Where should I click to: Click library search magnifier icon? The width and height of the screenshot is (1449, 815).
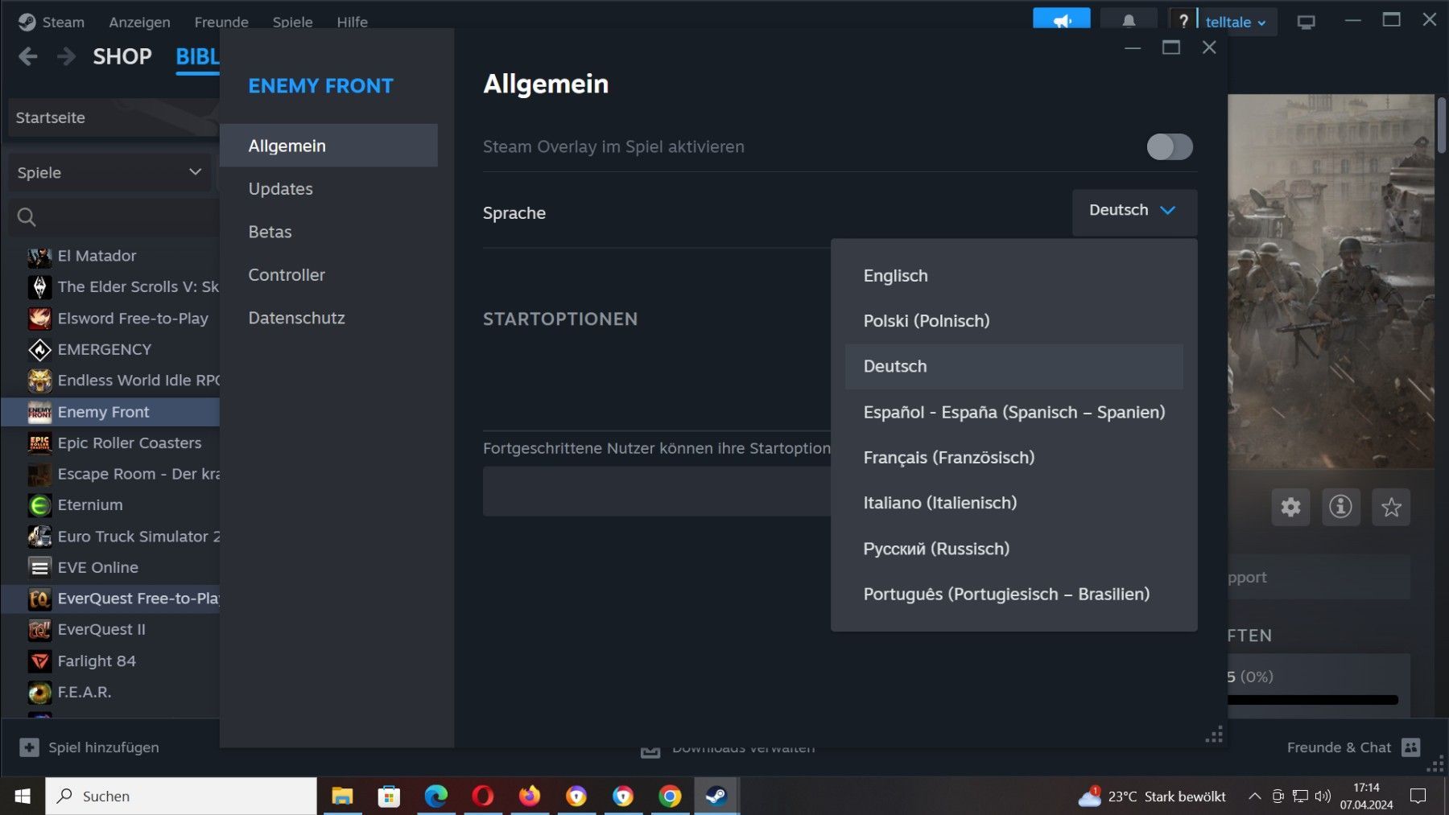(27, 216)
